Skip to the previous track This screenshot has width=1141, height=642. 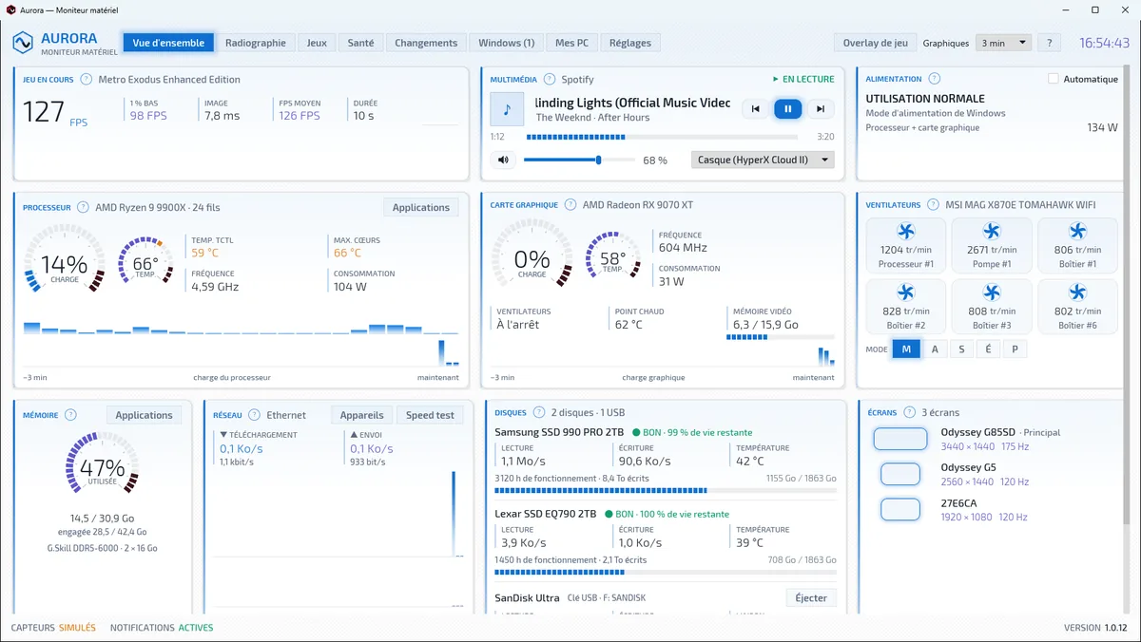[756, 109]
